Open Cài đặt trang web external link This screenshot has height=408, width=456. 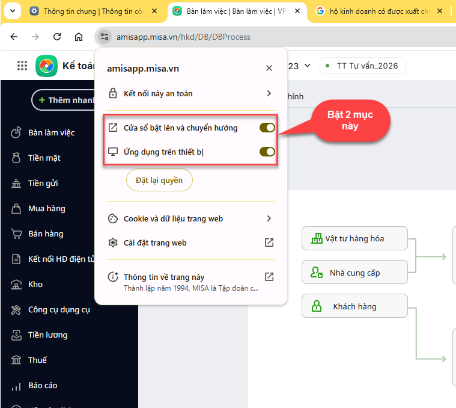coord(269,243)
